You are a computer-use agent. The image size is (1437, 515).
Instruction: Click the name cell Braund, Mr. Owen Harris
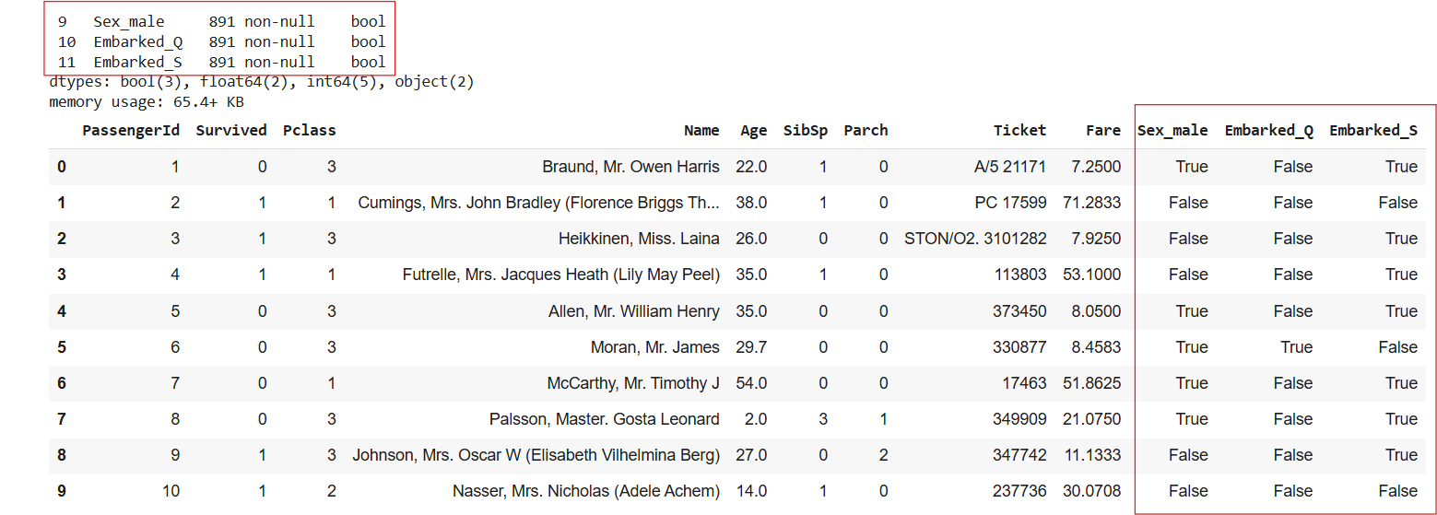[x=630, y=167]
